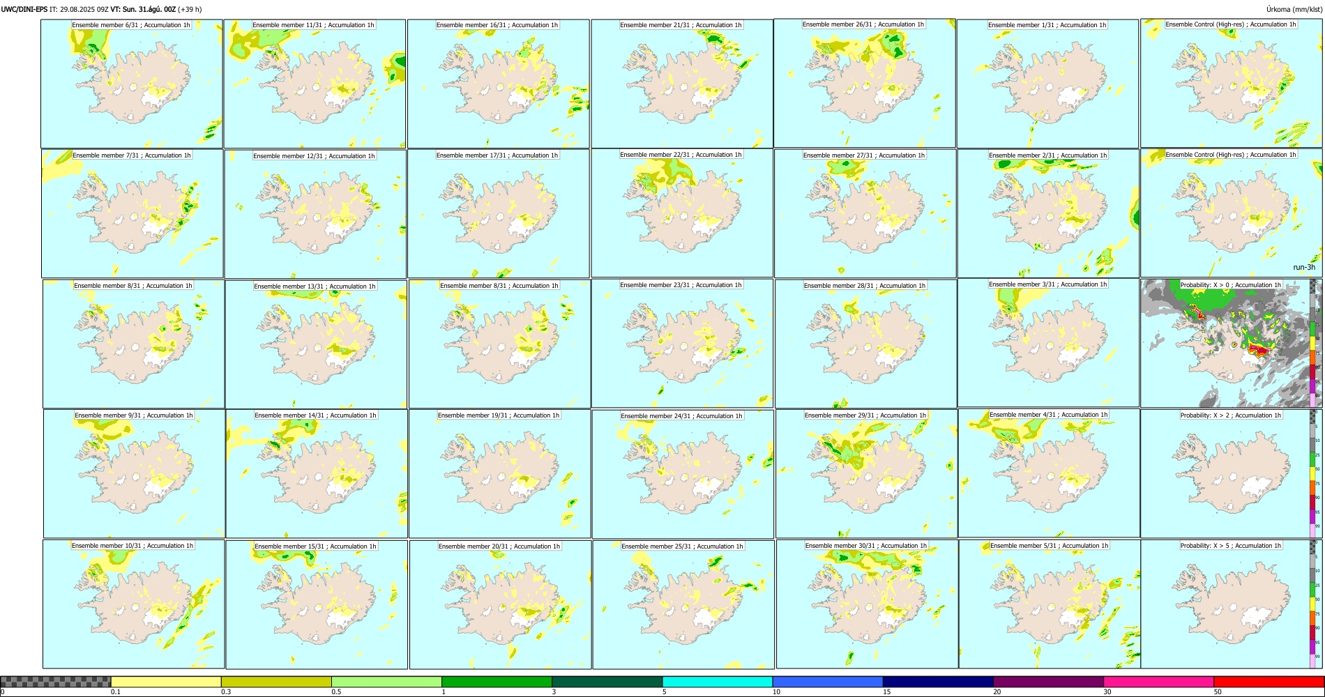Select the Ensemble member 9/31 map
Image resolution: width=1325 pixels, height=697 pixels.
point(134,474)
